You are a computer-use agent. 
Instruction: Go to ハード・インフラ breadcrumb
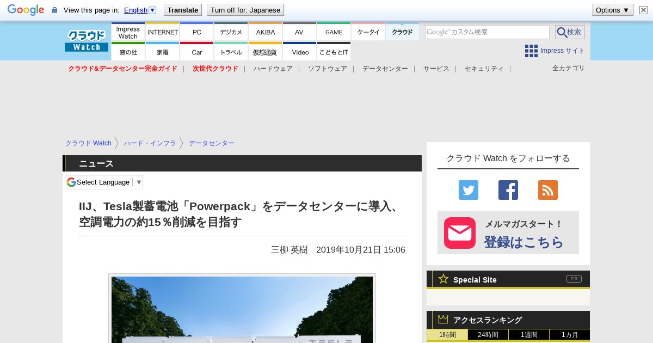[150, 143]
